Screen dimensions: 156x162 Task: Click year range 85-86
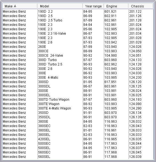click(x=88, y=29)
